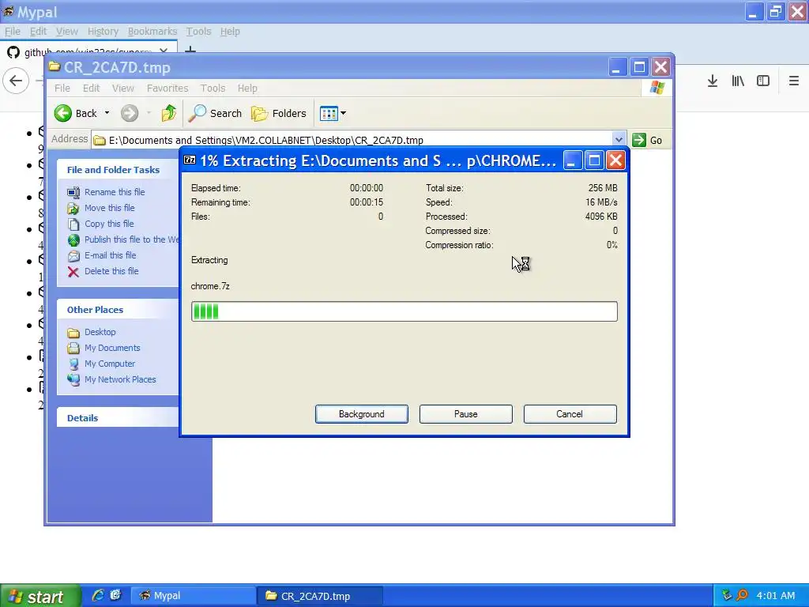Click Mypal browser back button
The height and width of the screenshot is (607, 809).
point(16,81)
